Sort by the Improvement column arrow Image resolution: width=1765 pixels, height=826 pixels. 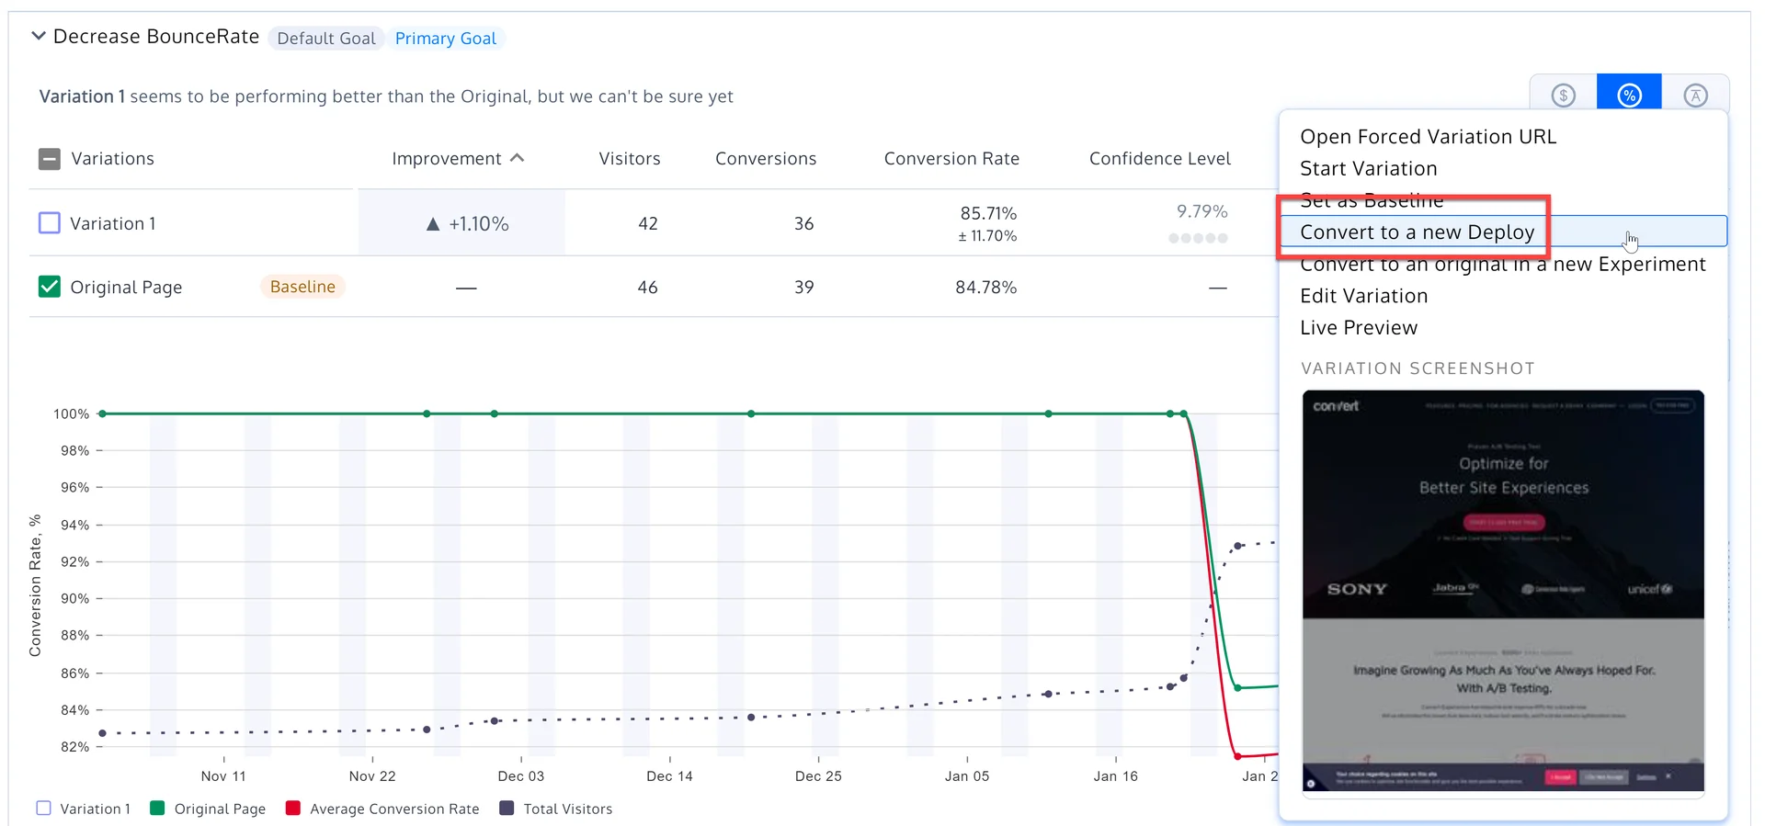click(518, 158)
